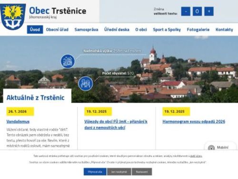Open the další účely cookie link
Screen dimensions: 238x179
pos(196,156)
